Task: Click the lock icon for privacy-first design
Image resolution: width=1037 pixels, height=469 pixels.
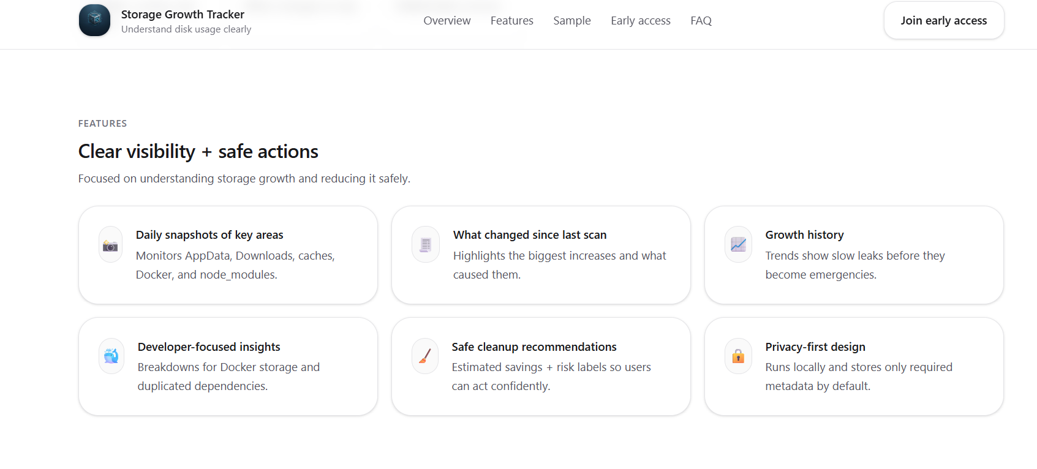Action: click(738, 356)
